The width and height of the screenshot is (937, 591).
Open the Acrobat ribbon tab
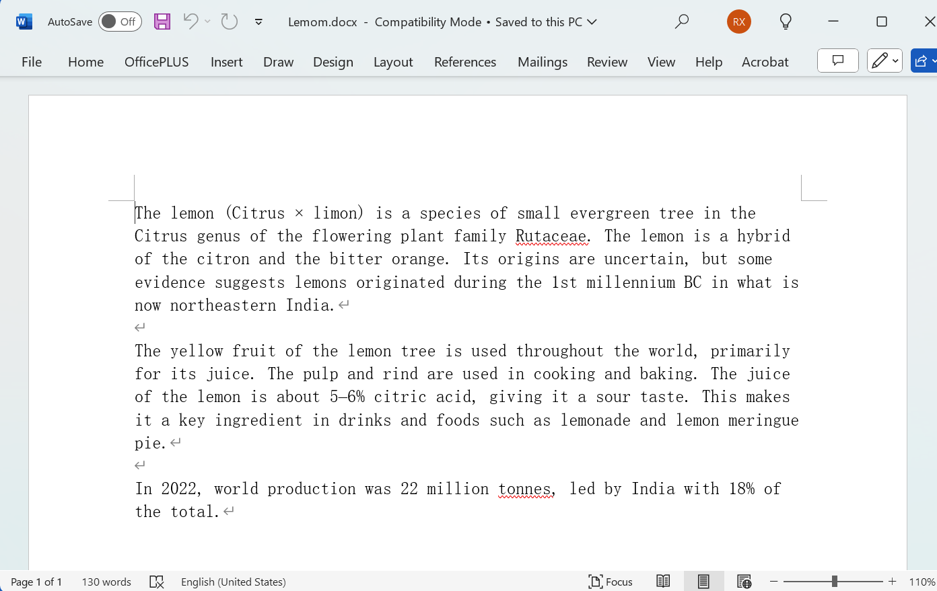[x=765, y=61]
